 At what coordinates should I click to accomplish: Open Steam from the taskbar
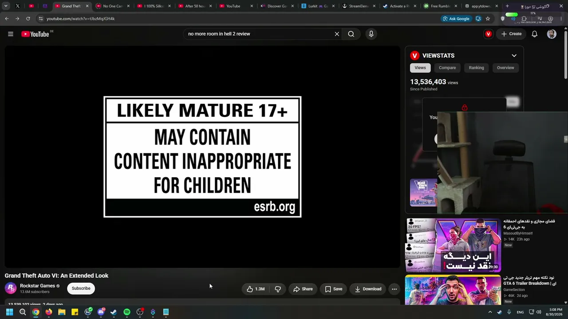click(114, 312)
